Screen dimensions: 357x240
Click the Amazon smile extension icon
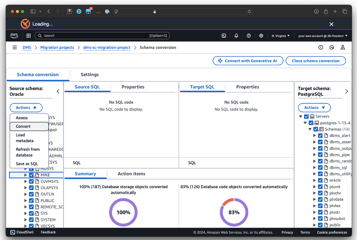tap(98, 12)
